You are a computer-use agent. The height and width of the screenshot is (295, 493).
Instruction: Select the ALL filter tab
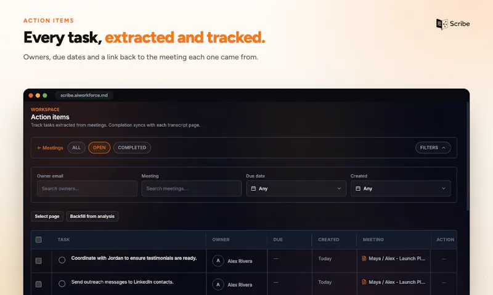[76, 148]
